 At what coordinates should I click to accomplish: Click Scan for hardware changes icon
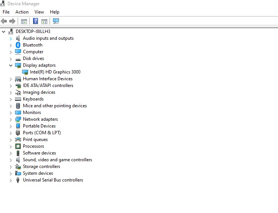click(x=56, y=21)
